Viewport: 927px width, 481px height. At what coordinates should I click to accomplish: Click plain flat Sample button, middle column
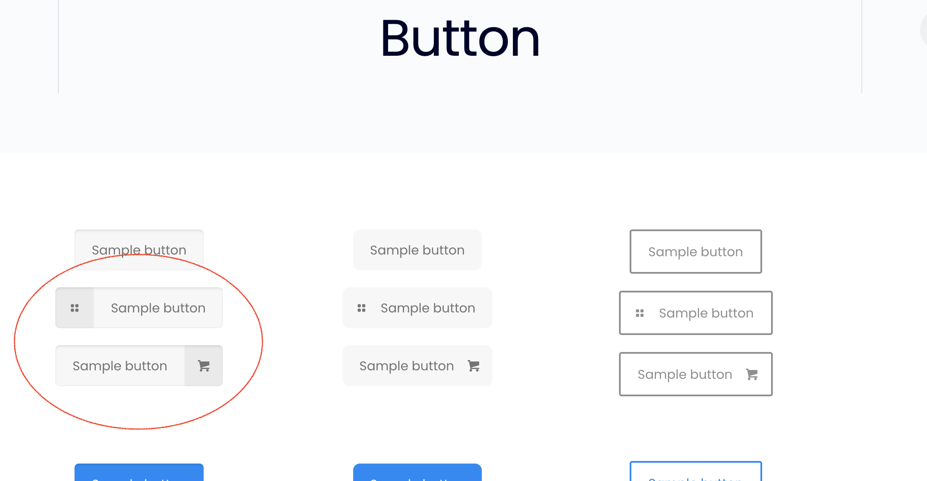tap(417, 250)
